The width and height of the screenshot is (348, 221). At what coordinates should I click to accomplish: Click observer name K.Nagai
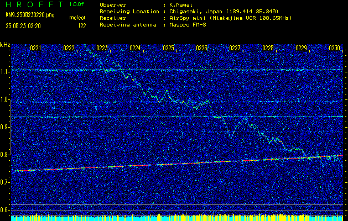pos(181,4)
